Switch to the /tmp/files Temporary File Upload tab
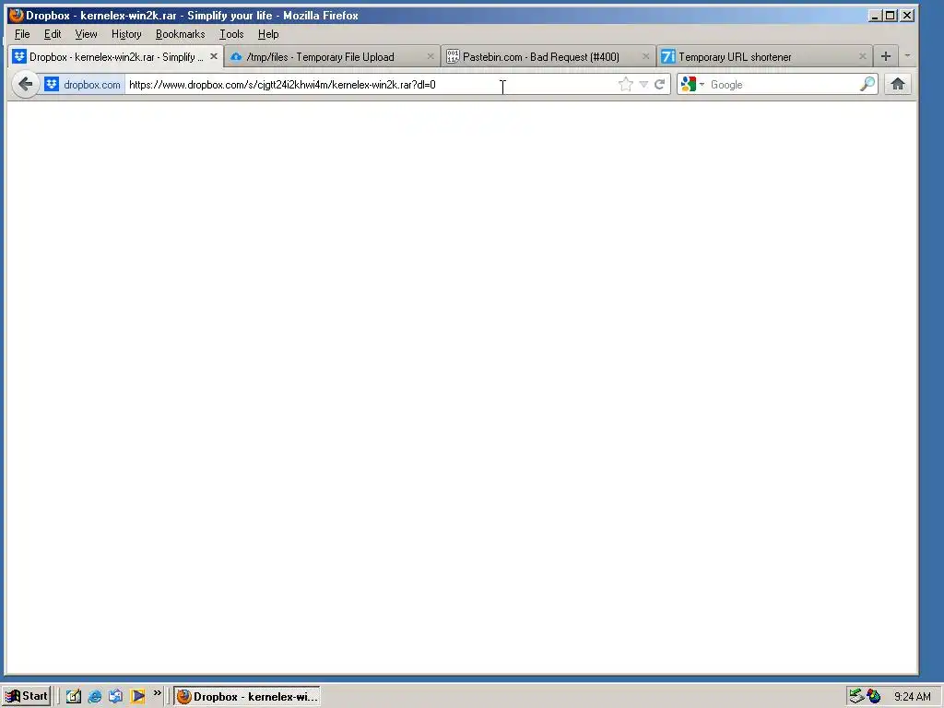 (x=332, y=56)
